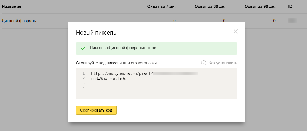Open the Дисплей февраль pixel row

19,21
